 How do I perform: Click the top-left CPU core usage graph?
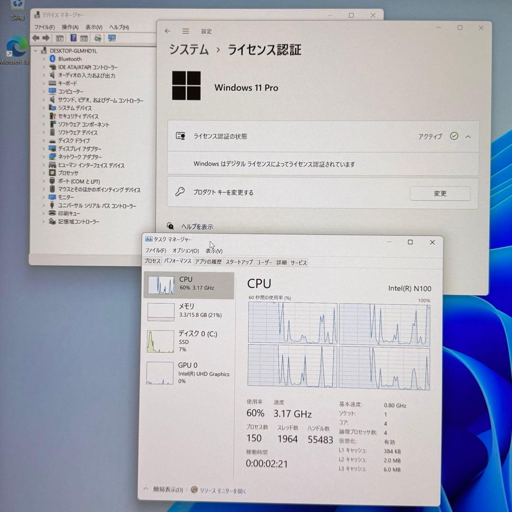click(293, 323)
